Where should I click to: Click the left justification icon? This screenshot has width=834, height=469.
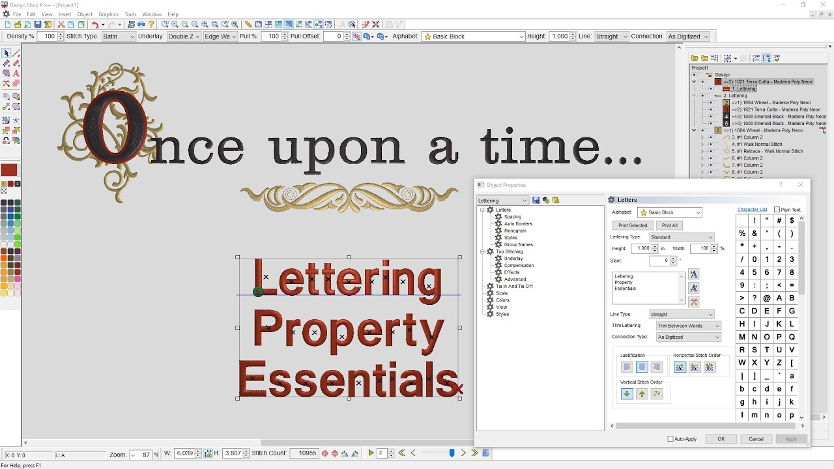coord(627,367)
